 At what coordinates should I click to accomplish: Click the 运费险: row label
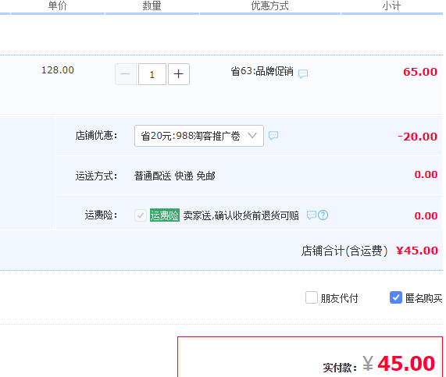pyautogui.click(x=102, y=215)
